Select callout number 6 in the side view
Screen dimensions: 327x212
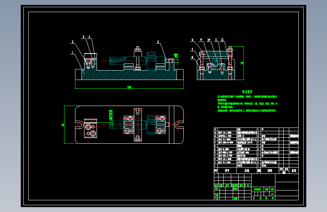click(x=192, y=57)
